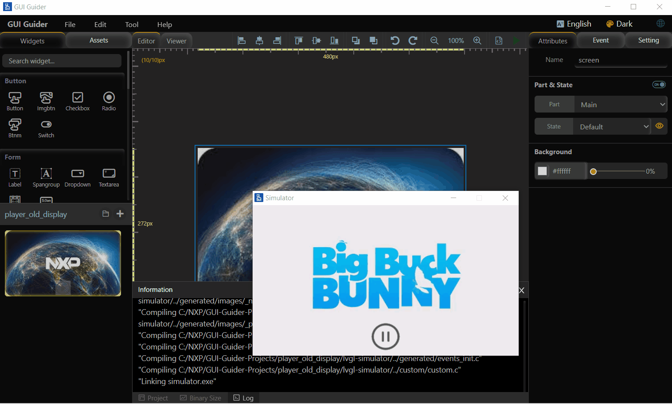Zoom out with the magnifier minus icon
The image size is (672, 404).
point(434,41)
